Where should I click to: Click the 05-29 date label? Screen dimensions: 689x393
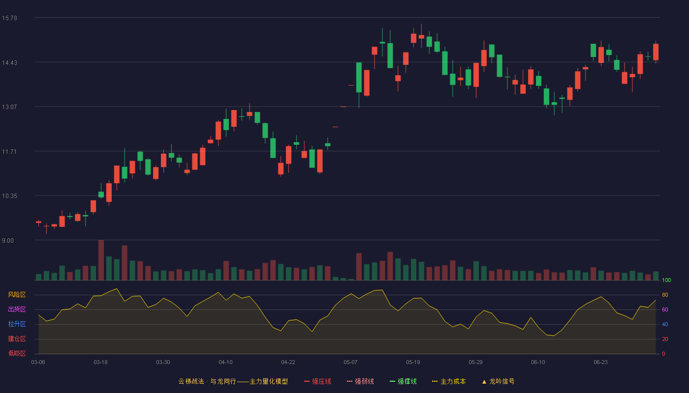pyautogui.click(x=475, y=362)
